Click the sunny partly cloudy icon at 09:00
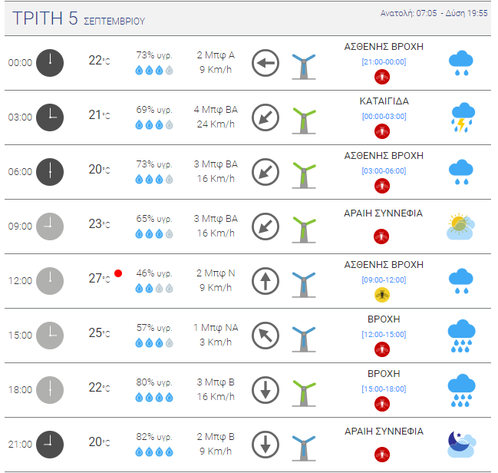 [461, 227]
